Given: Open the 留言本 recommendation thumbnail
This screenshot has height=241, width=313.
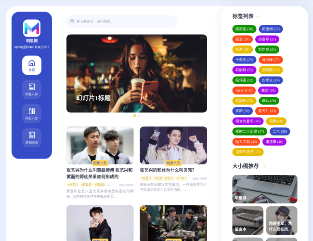Looking at the screenshot, I should coord(248,220).
